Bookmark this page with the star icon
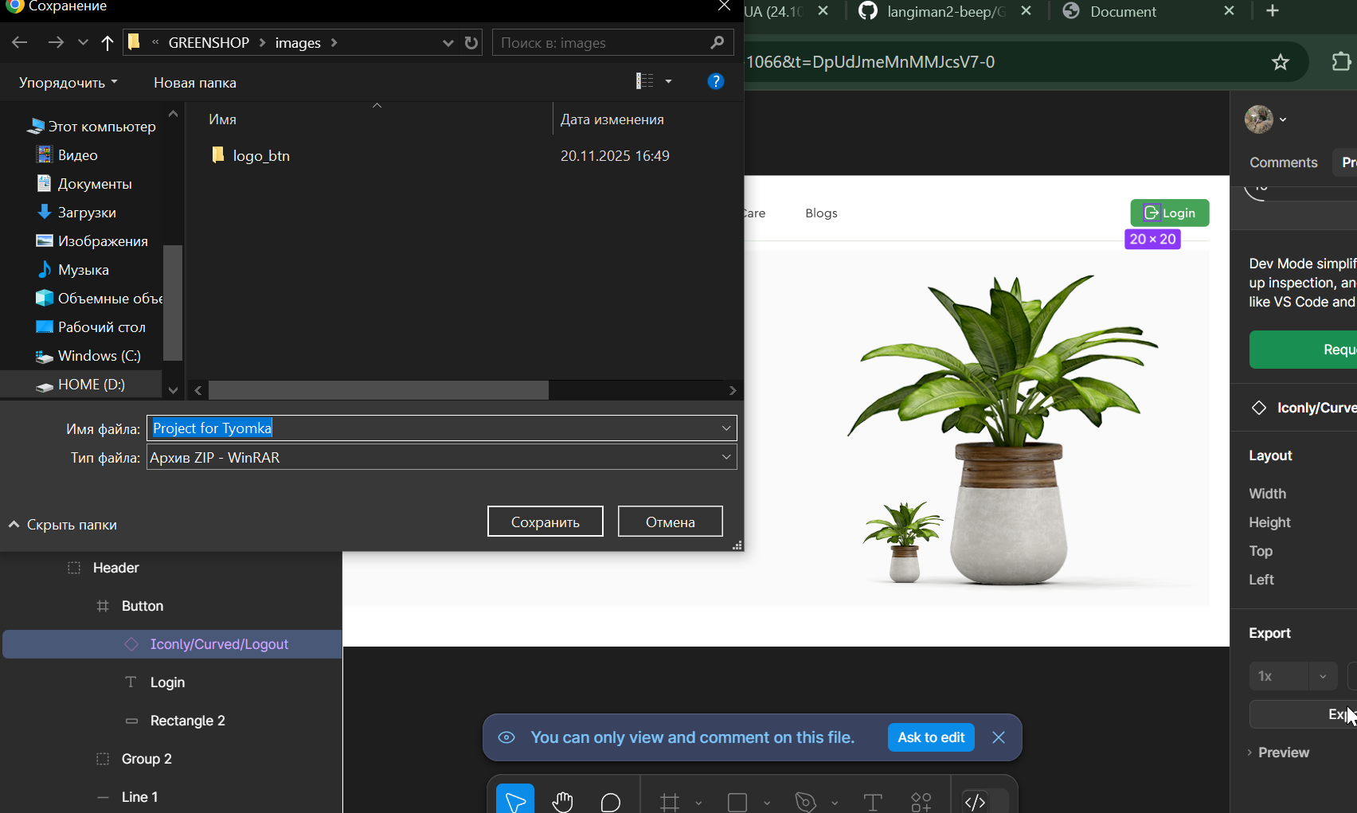The height and width of the screenshot is (813, 1357). tap(1281, 62)
